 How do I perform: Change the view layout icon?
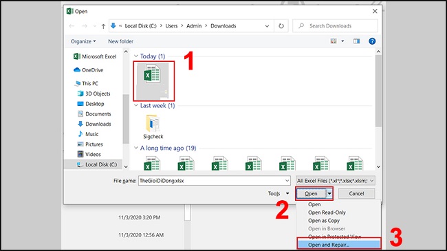point(334,41)
